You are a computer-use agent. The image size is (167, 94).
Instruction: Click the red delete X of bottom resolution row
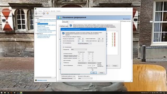(115, 46)
